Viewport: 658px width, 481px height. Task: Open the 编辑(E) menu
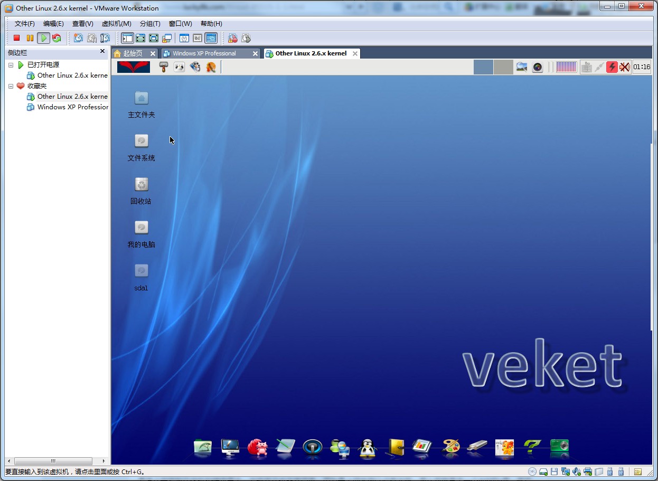(x=53, y=24)
